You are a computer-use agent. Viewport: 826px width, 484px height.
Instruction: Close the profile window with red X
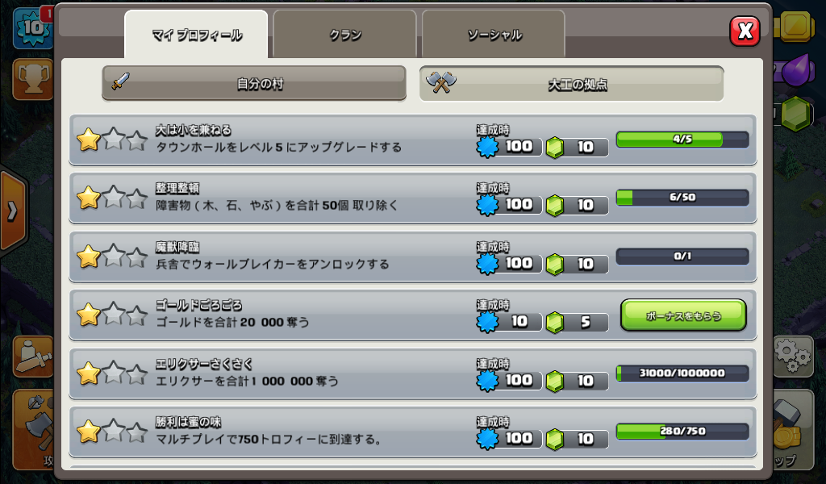click(x=745, y=31)
